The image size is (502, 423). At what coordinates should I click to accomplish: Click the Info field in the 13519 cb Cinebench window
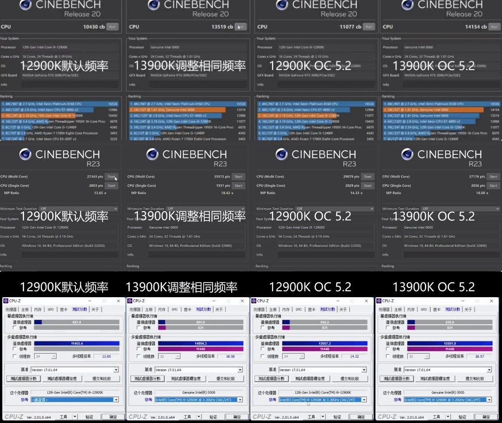[198, 85]
